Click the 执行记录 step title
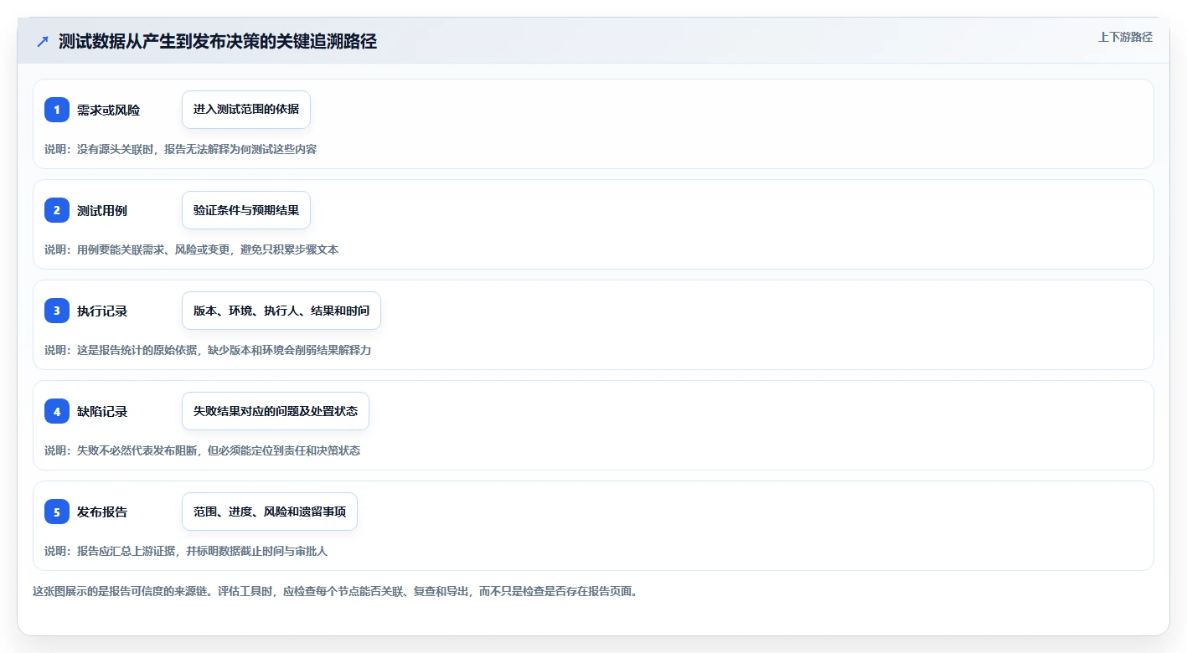 [102, 311]
